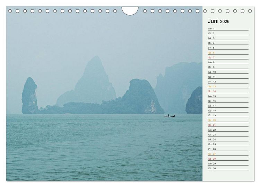Select the 'Mi 10' calendar row

coord(228,72)
